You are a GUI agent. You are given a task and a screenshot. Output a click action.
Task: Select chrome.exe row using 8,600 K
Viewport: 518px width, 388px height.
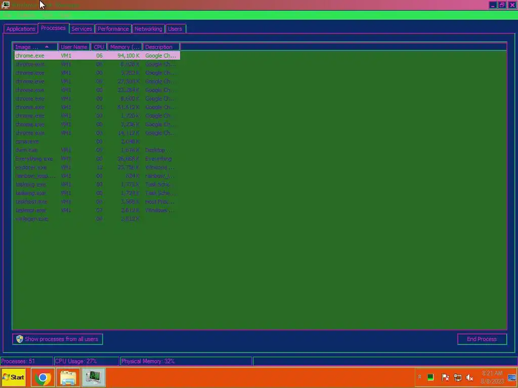(x=97, y=99)
